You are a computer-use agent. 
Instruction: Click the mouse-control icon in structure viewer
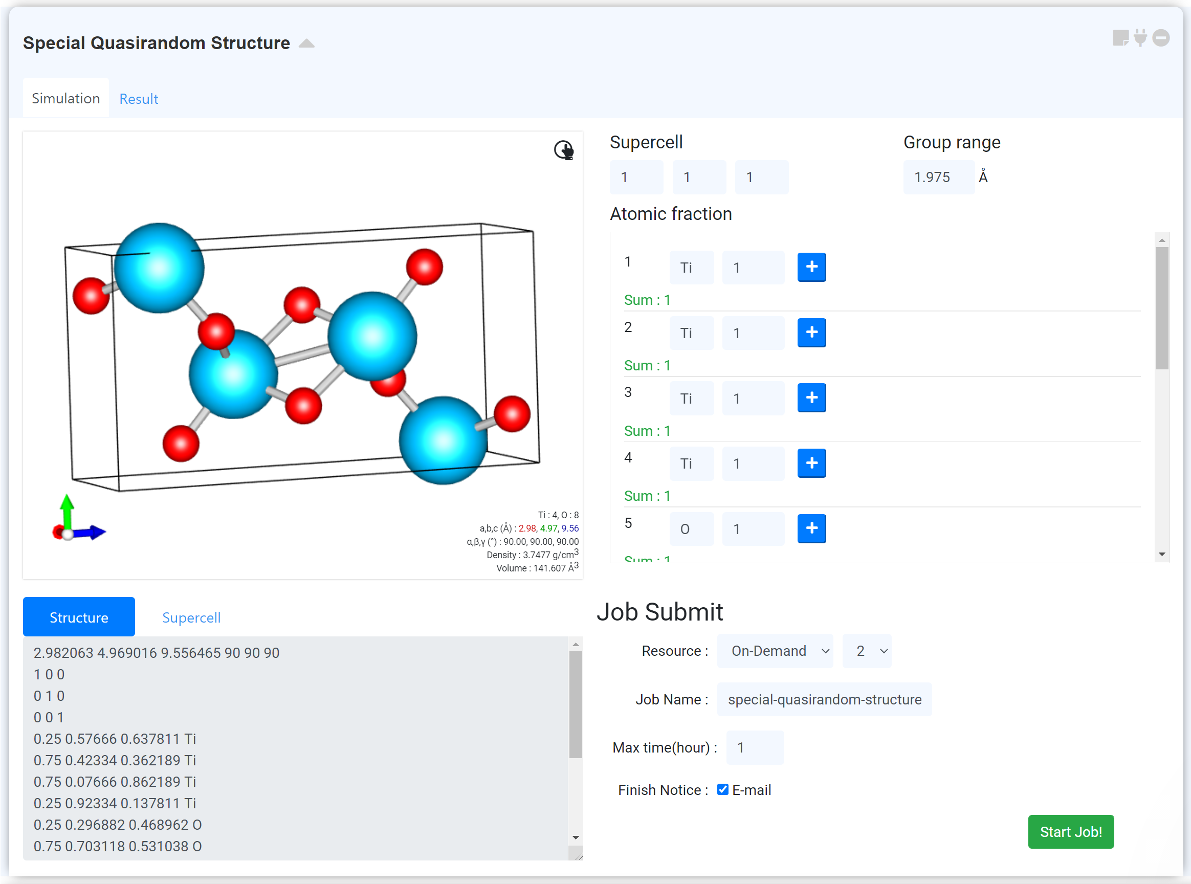pyautogui.click(x=563, y=150)
